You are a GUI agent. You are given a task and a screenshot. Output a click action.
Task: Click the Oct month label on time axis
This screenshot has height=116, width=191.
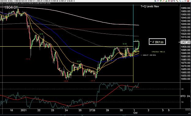pyautogui.click(x=135, y=113)
